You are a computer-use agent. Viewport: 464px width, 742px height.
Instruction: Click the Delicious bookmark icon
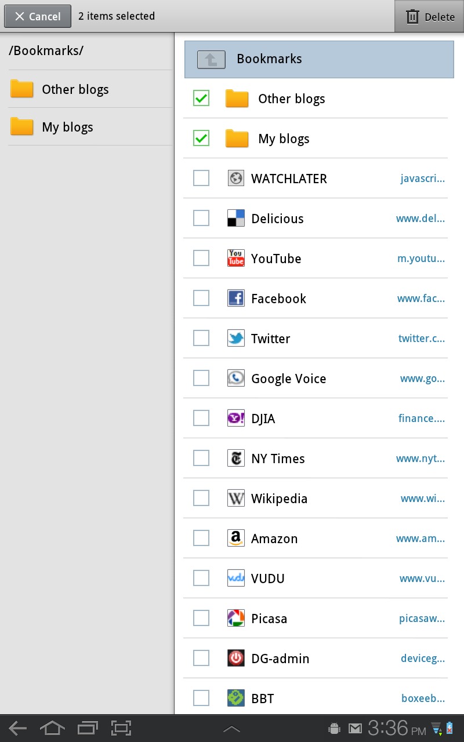pos(236,219)
